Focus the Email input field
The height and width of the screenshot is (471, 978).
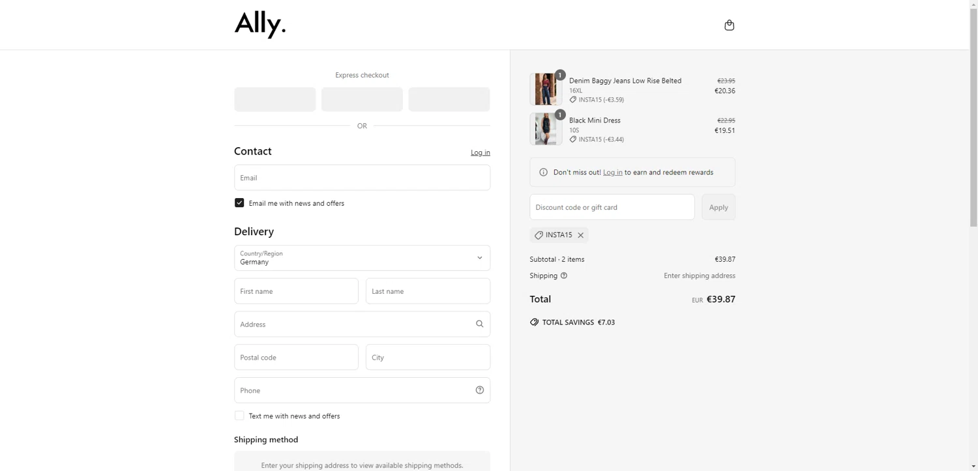tap(362, 177)
